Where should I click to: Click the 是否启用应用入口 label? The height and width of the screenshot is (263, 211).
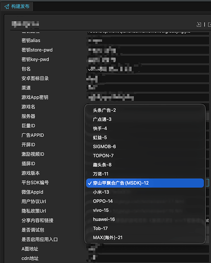[39, 239]
